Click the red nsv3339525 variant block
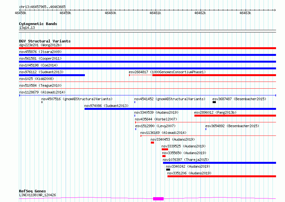The image size is (285, 202). tap(165, 149)
